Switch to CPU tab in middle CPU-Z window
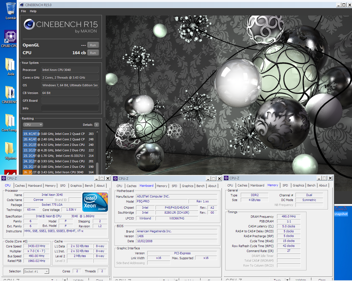This screenshot has width=352, height=281. click(119, 186)
